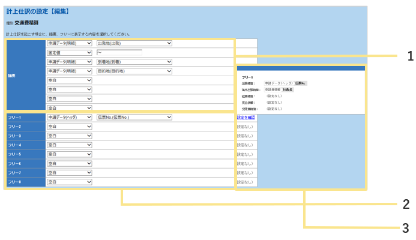Open 申請データ(ヘッダ) dropdown in フリー1 row
Viewport: 416px width, 240px height.
pos(69,117)
